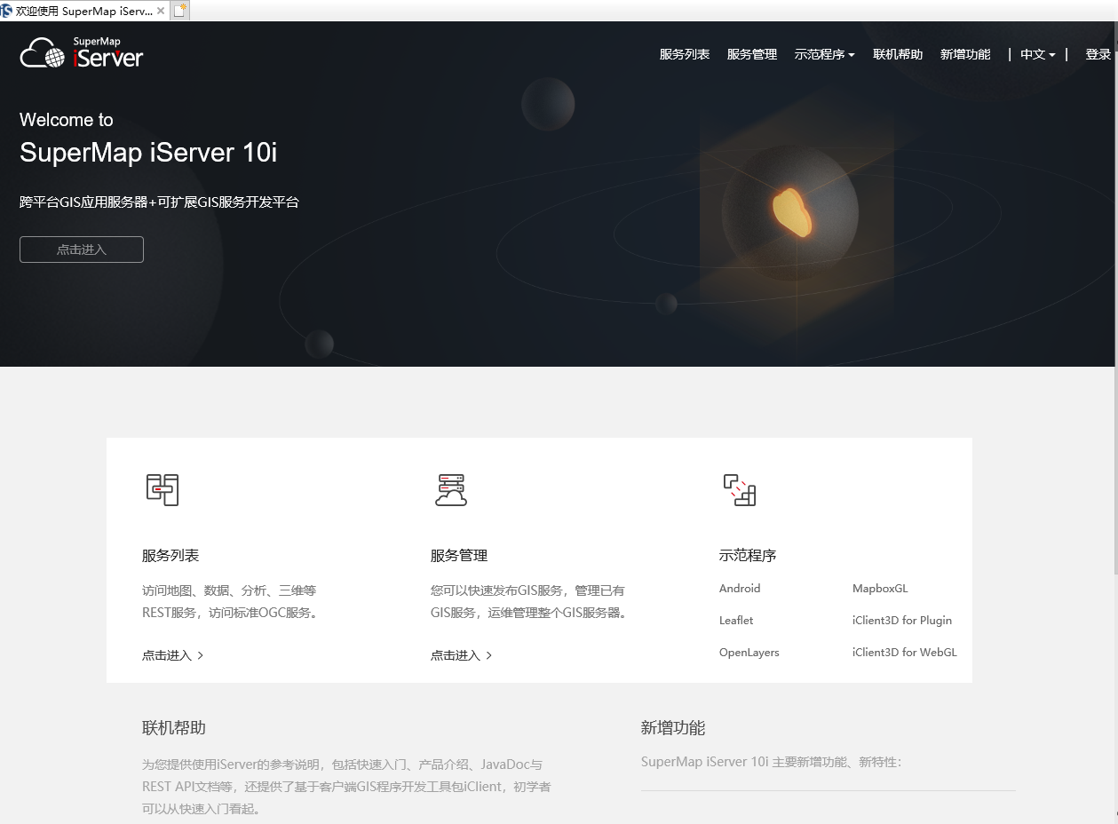This screenshot has width=1118, height=824.
Task: Open 服务管理 in the top navigation
Action: (752, 54)
